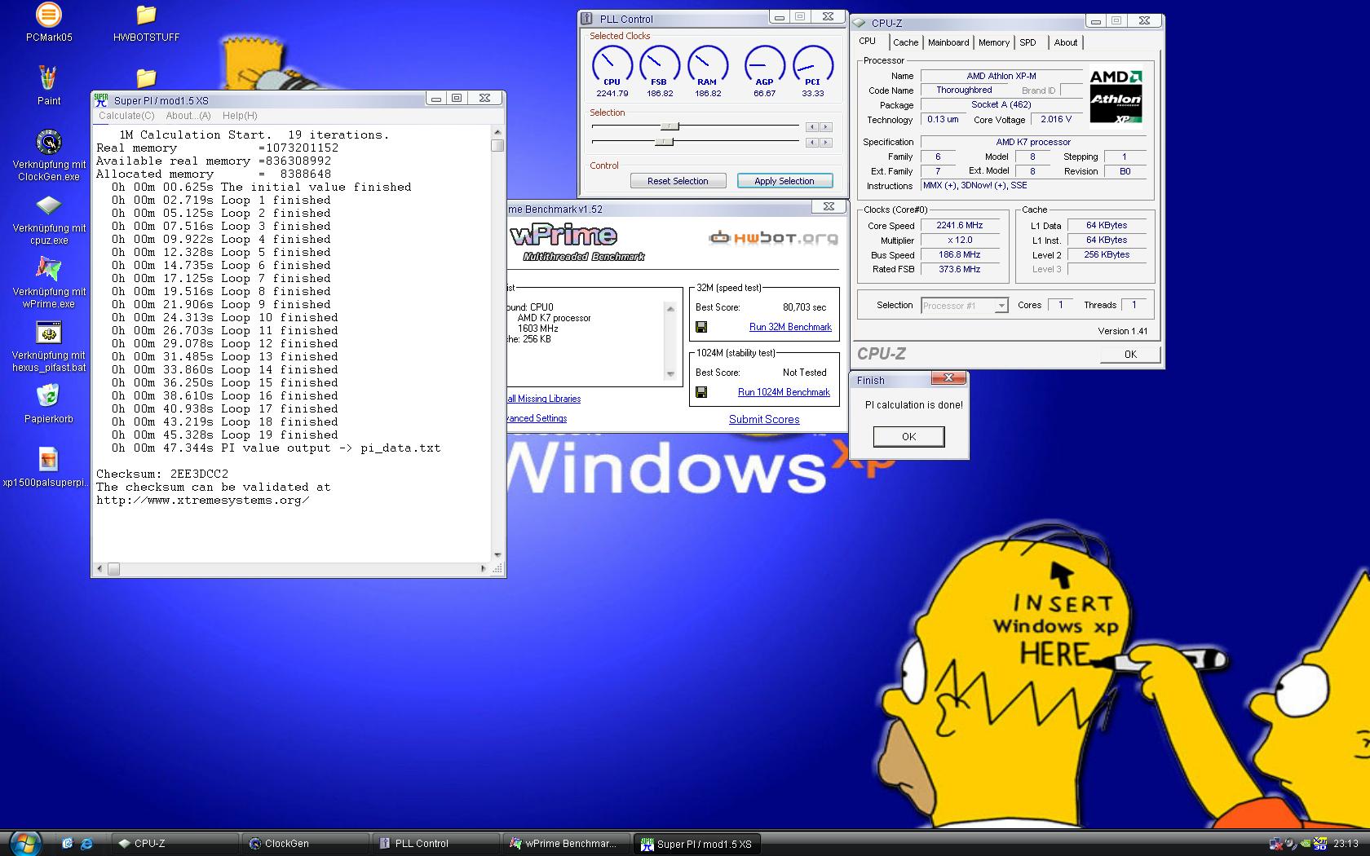Click the 23:13 taskbar clock
Viewport: 1370px width, 856px height.
click(1346, 844)
